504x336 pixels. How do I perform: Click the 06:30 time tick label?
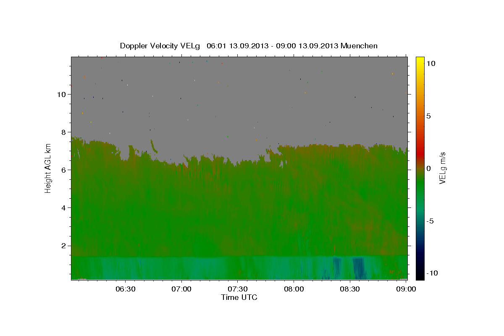tap(126, 289)
